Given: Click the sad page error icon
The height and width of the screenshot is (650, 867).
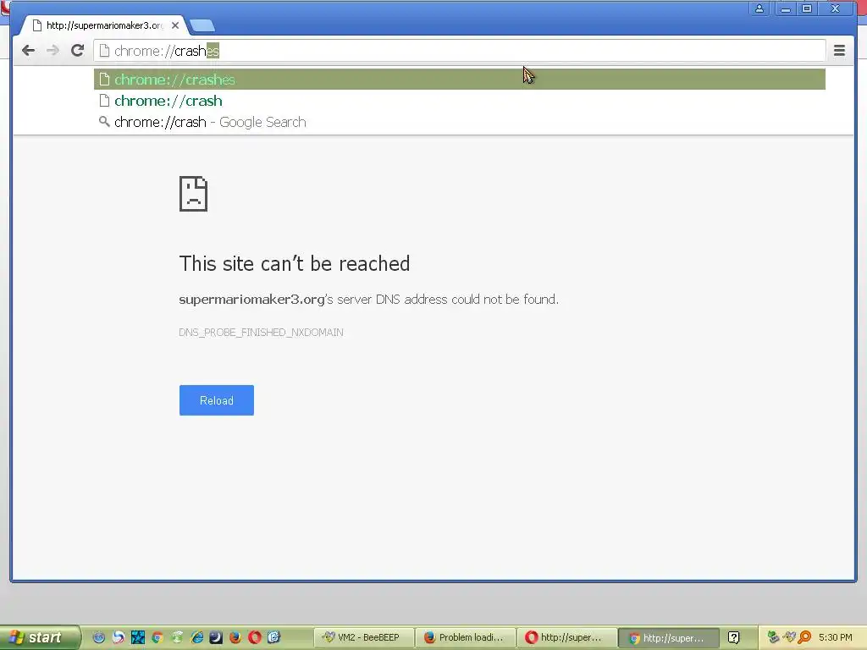Looking at the screenshot, I should [x=194, y=194].
